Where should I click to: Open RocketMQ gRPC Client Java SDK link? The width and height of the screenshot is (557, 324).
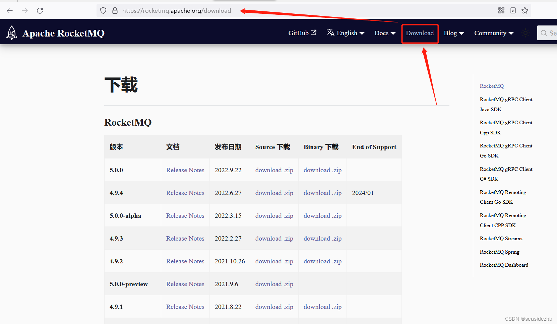(506, 105)
